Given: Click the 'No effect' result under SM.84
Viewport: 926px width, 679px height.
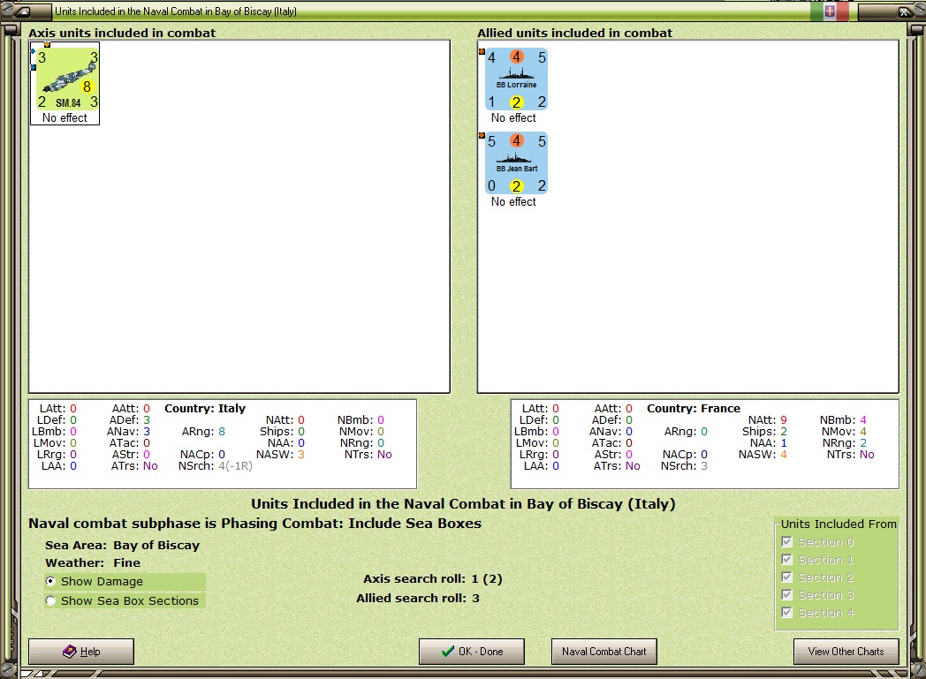Looking at the screenshot, I should click(x=65, y=118).
